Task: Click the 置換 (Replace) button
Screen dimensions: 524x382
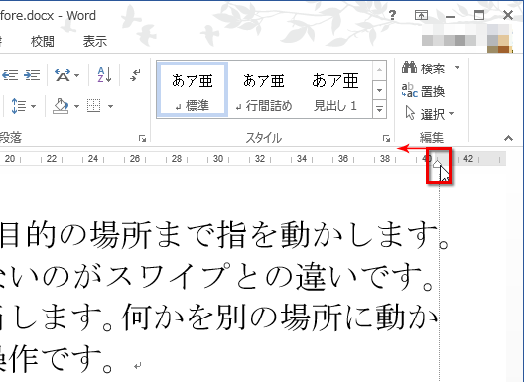Action: click(423, 91)
